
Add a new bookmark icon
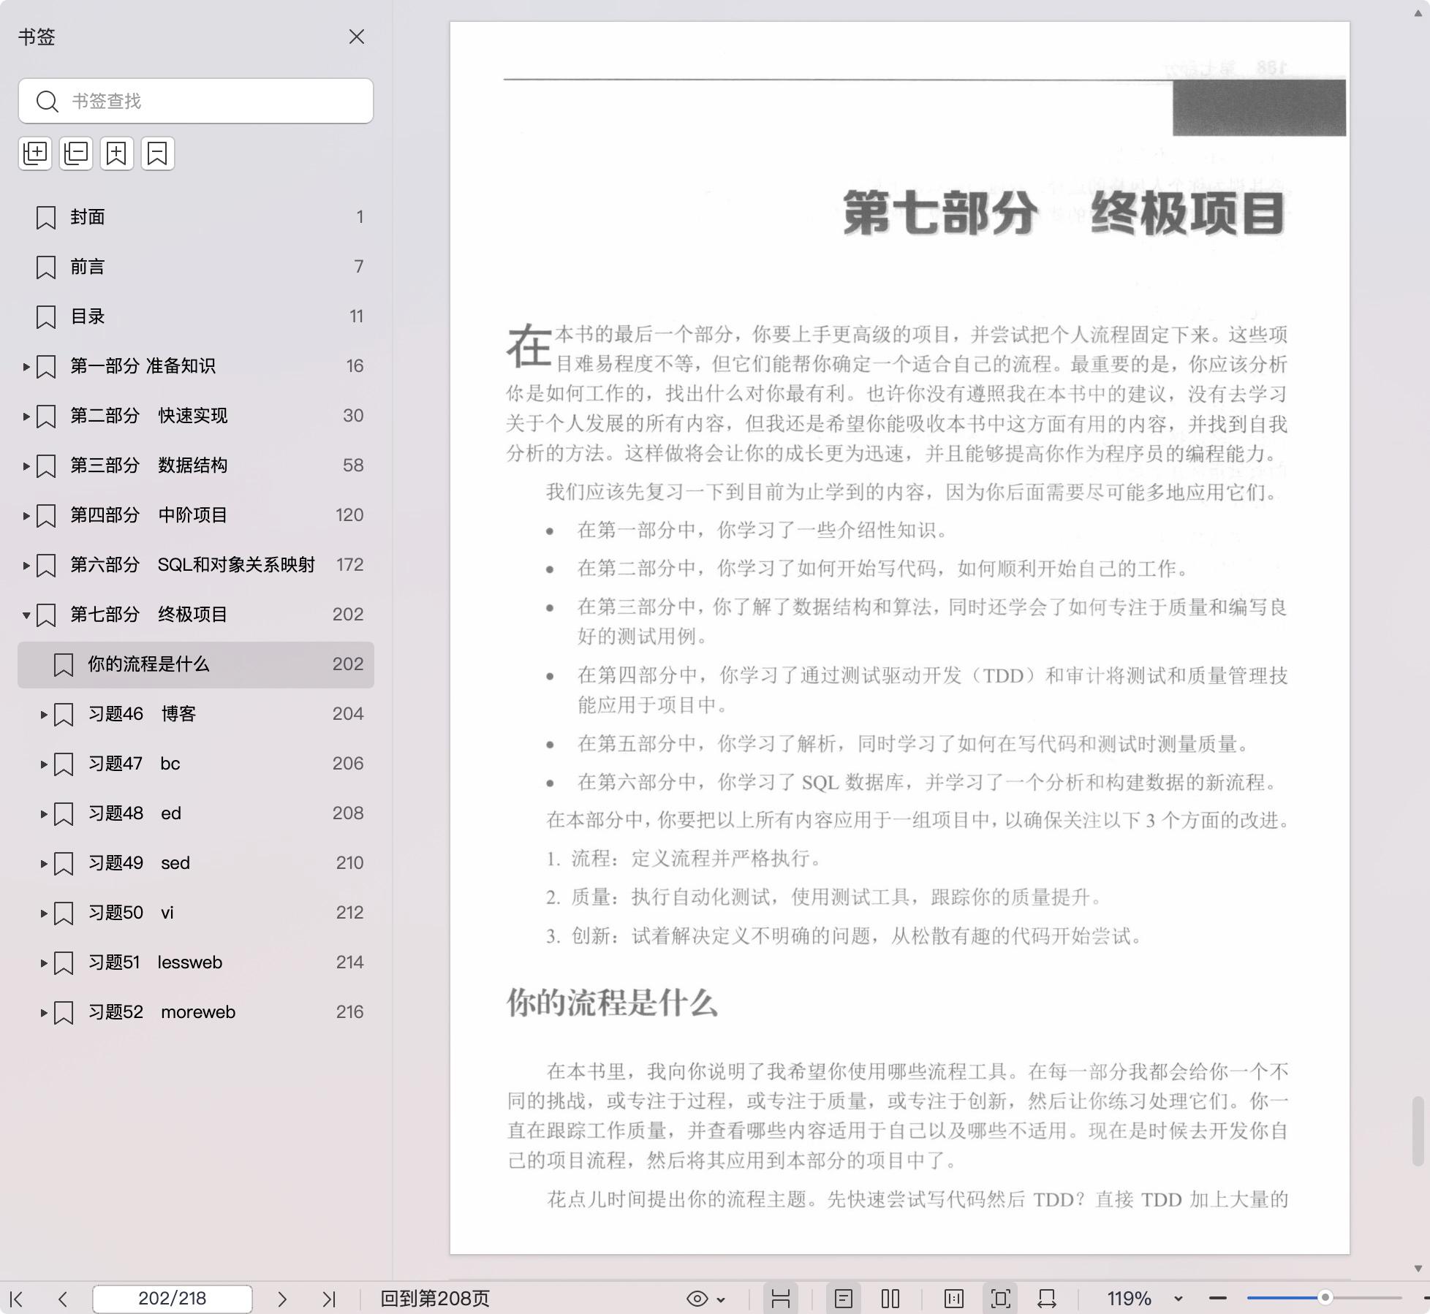click(117, 153)
